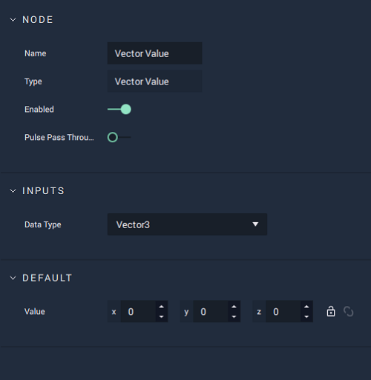Click the Type field showing Vector Value
Screen dimensions: 371x380
(x=154, y=81)
